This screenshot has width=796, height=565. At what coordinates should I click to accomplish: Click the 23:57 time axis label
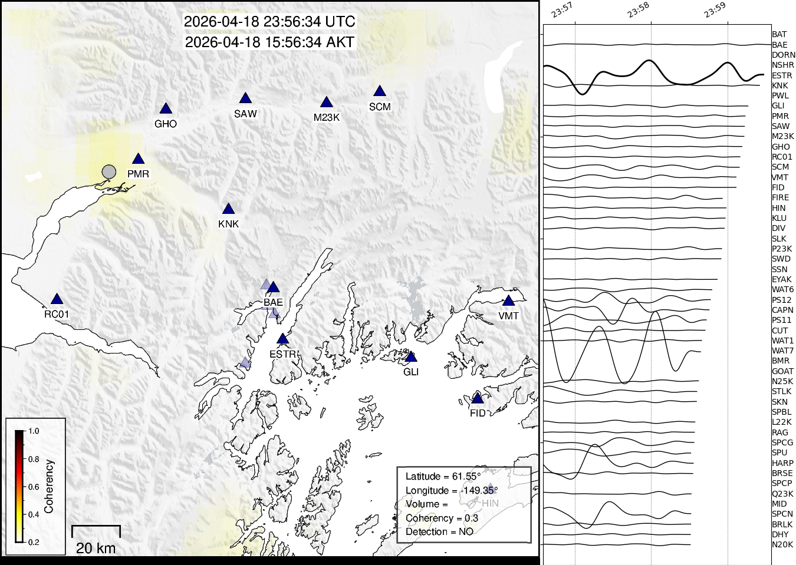point(562,10)
